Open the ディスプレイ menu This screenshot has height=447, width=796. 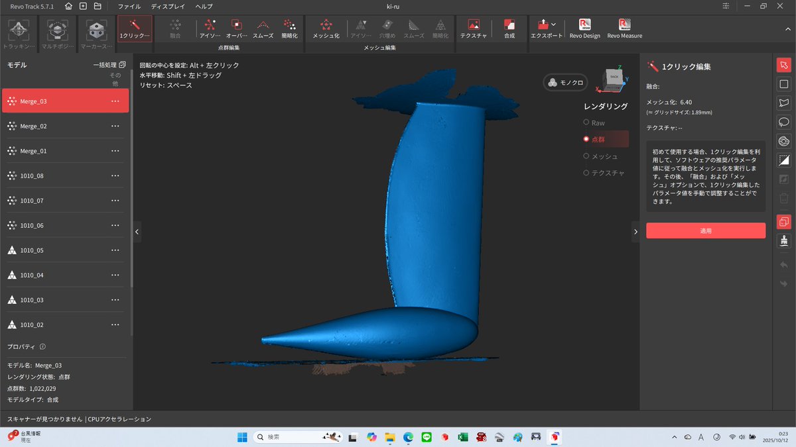point(168,6)
